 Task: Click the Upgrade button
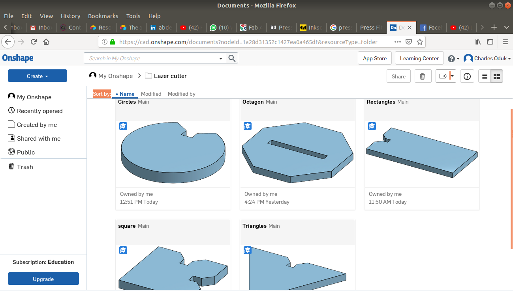(x=43, y=279)
